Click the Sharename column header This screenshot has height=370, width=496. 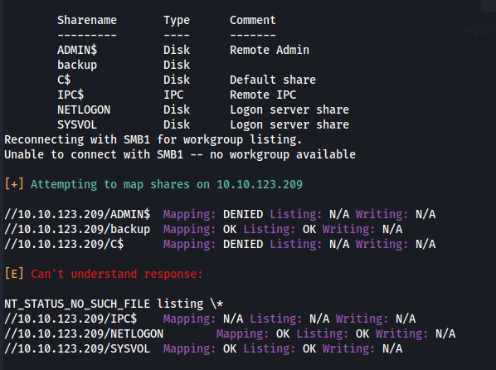(87, 20)
